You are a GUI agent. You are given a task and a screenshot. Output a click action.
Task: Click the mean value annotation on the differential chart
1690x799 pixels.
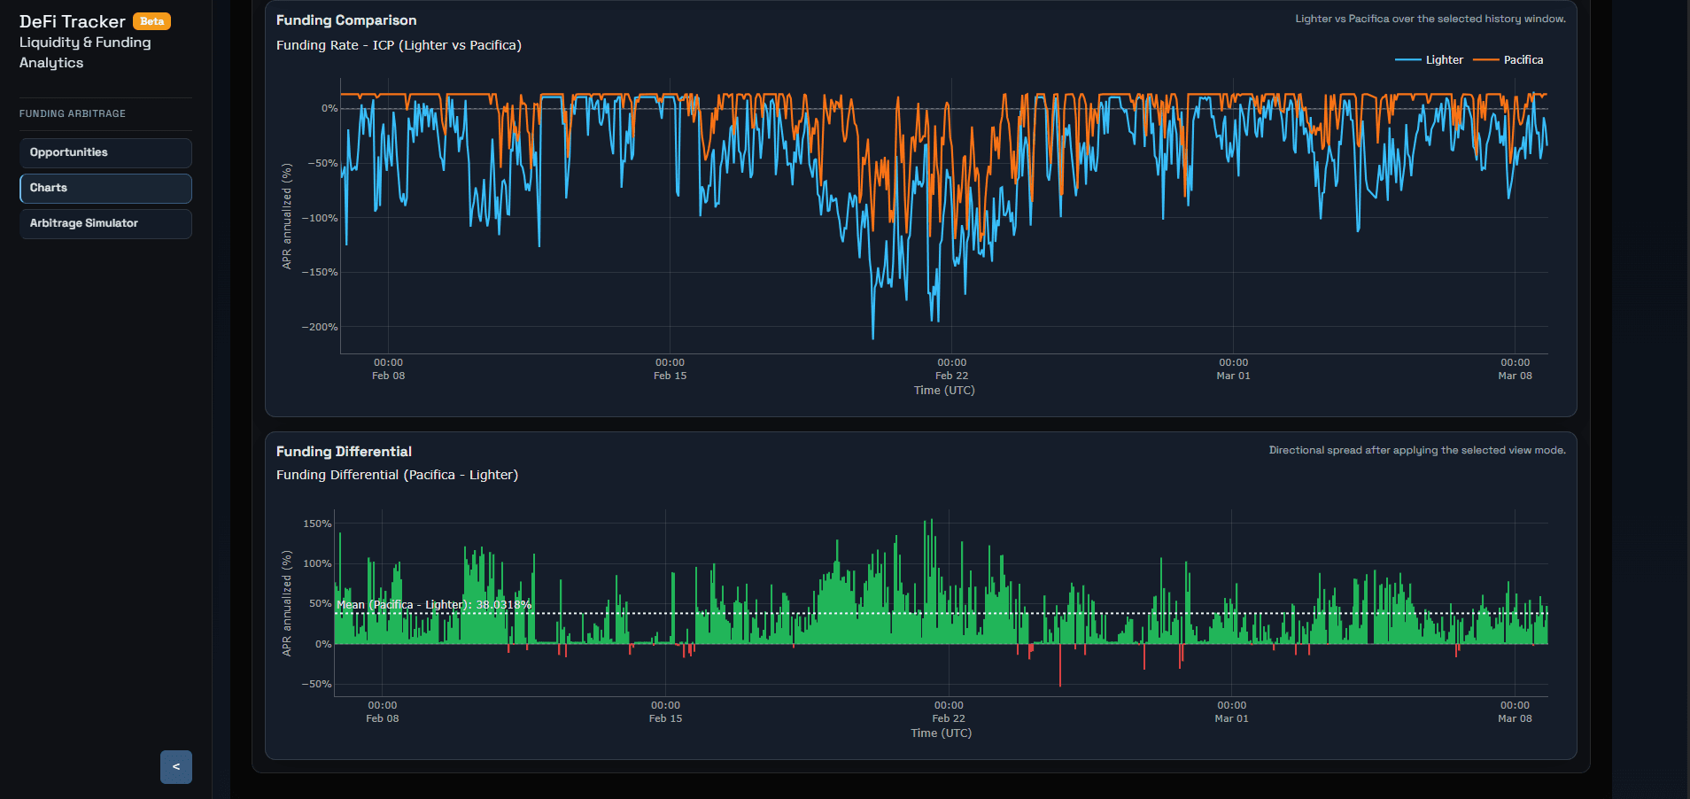pos(433,604)
